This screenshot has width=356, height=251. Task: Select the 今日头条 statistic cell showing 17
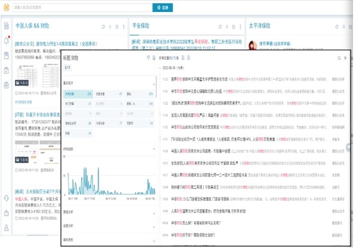tap(108, 123)
